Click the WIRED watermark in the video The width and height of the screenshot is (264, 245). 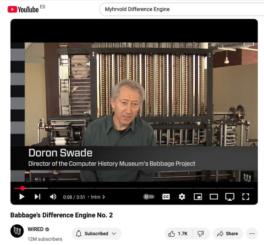coord(247,177)
